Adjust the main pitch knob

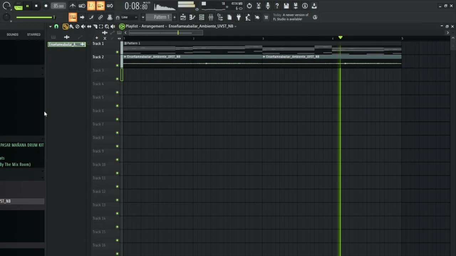[x=6, y=17]
